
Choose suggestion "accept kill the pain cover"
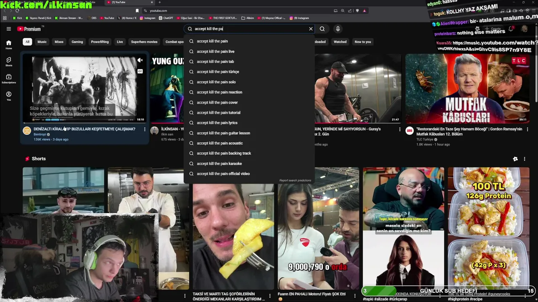(249, 102)
